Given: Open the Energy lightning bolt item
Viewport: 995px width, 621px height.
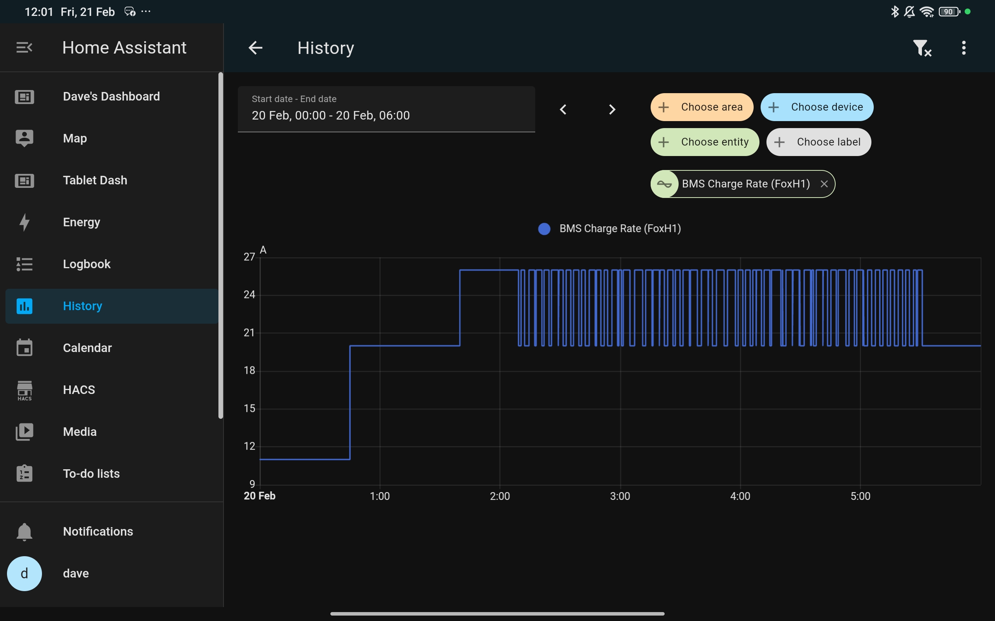Looking at the screenshot, I should (x=24, y=222).
